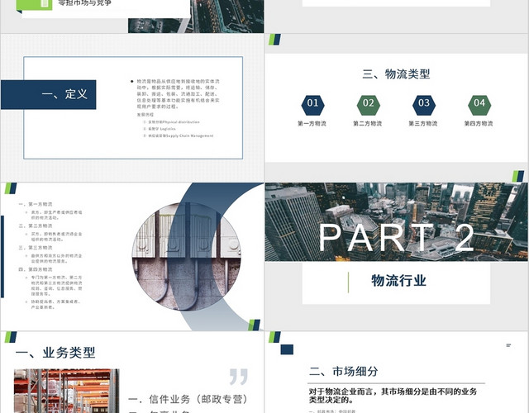Screen dimensions: 529x413
Task: Select the 二、第二方物流 list heading
Action: click(x=36, y=225)
